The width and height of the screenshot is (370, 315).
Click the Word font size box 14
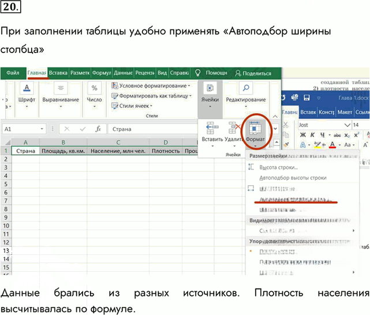(x=361, y=125)
